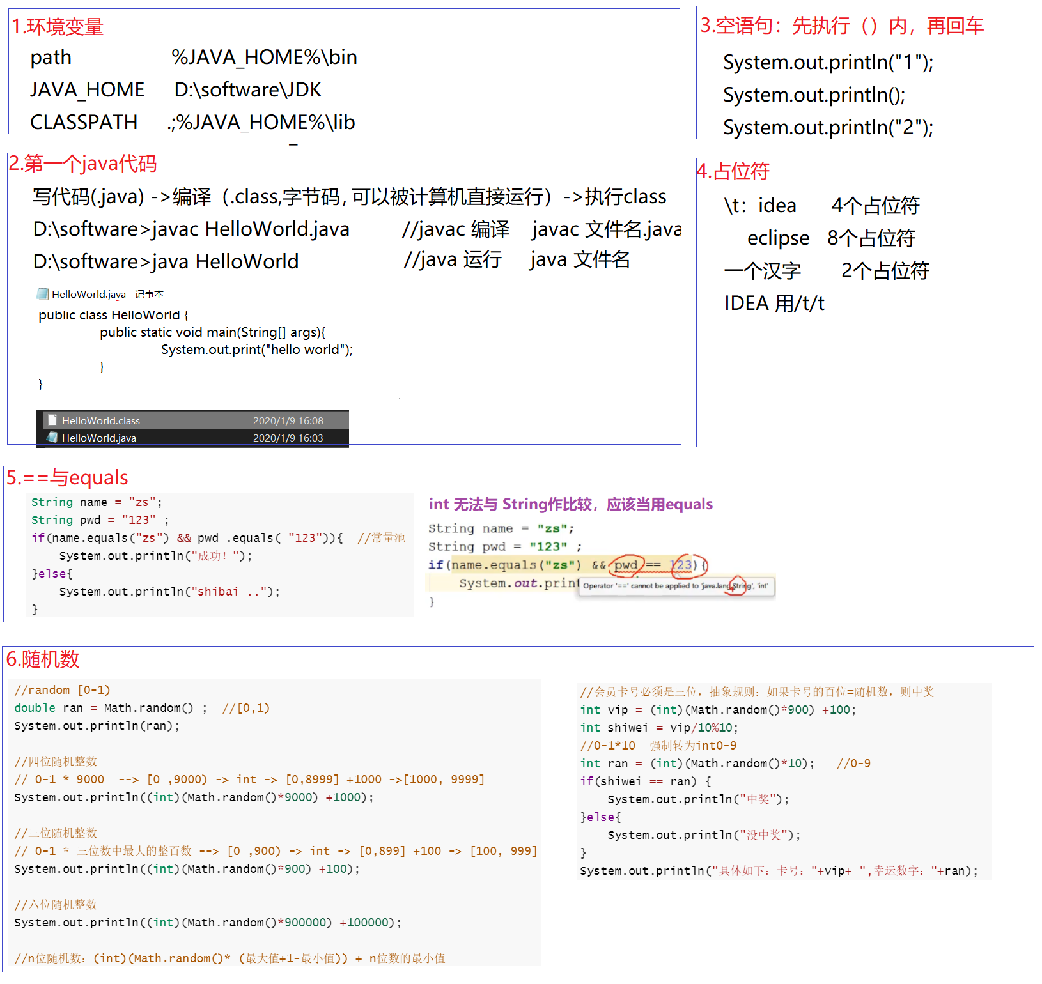Click the red circled 'String' in error tooltip
The height and width of the screenshot is (984, 1042).
(x=738, y=585)
